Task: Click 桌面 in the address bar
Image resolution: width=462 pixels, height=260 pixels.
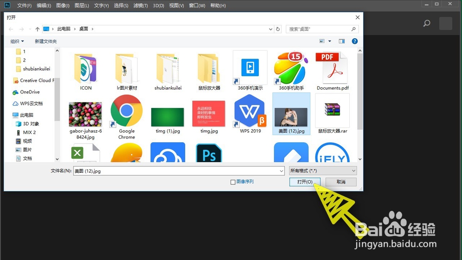Action: pos(84,29)
